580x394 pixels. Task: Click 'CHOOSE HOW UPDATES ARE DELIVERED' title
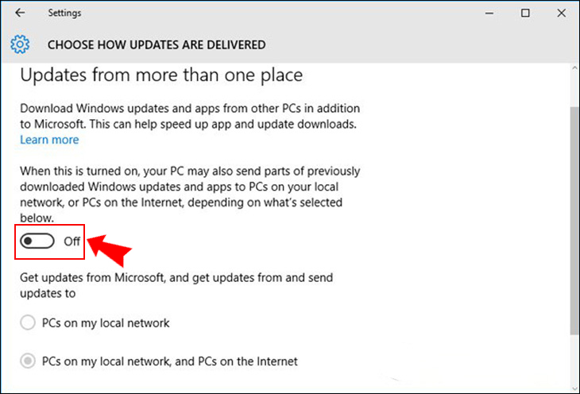[x=157, y=44]
